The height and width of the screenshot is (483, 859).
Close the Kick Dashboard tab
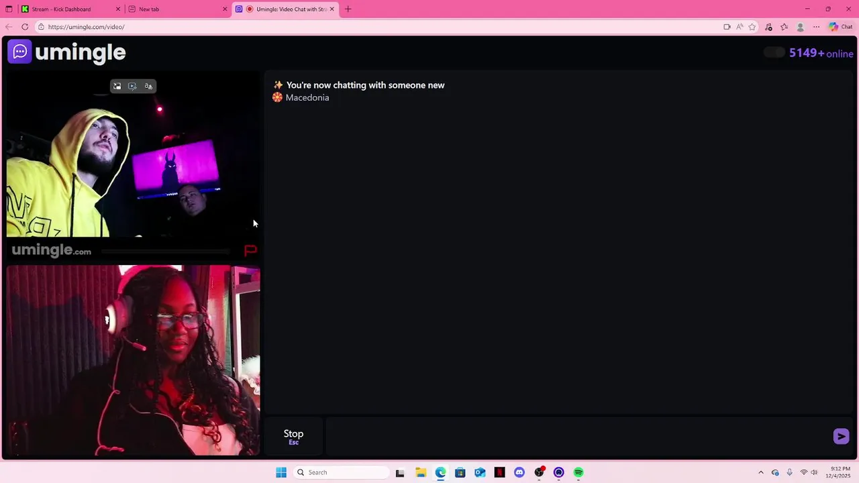tap(118, 9)
